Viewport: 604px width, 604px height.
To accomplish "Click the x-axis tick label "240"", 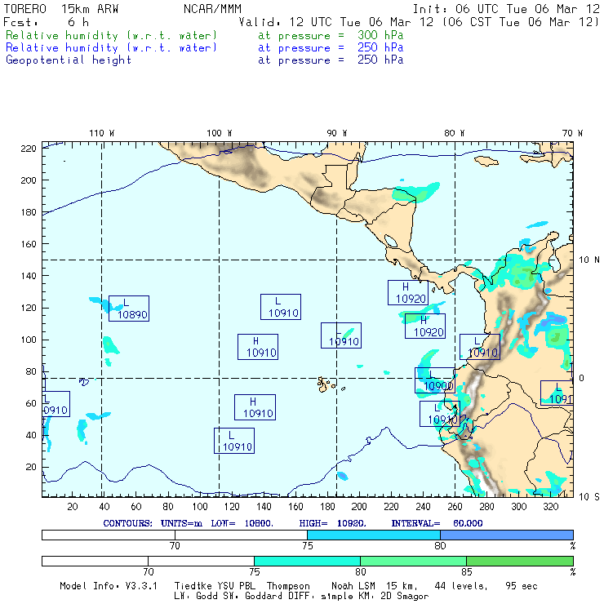I will [423, 507].
